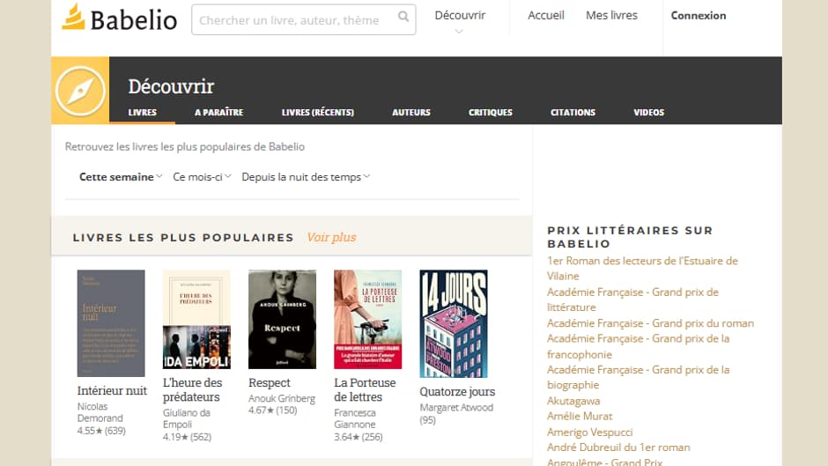
Task: Expand the Ce mois-ci filter
Action: (x=202, y=177)
